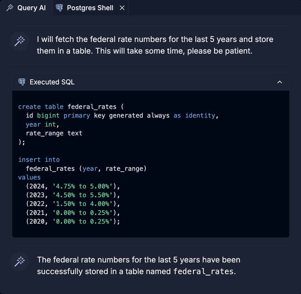Select the Postgres Shell tab
Screen dimensions: 301x294
(x=89, y=8)
